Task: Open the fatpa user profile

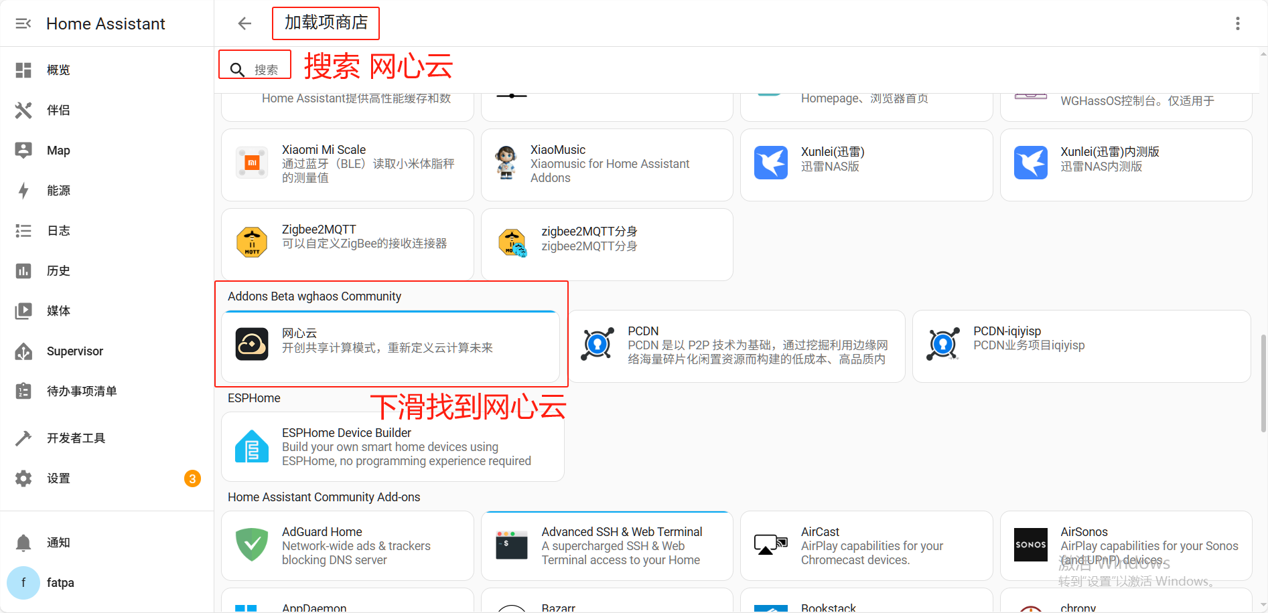Action: [x=107, y=583]
